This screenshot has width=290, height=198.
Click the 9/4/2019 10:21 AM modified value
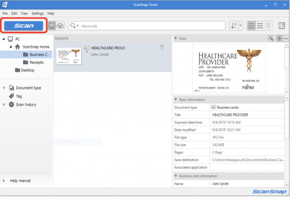click(226, 130)
